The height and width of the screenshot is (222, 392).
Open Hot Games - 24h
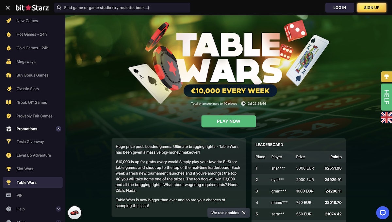(31, 34)
